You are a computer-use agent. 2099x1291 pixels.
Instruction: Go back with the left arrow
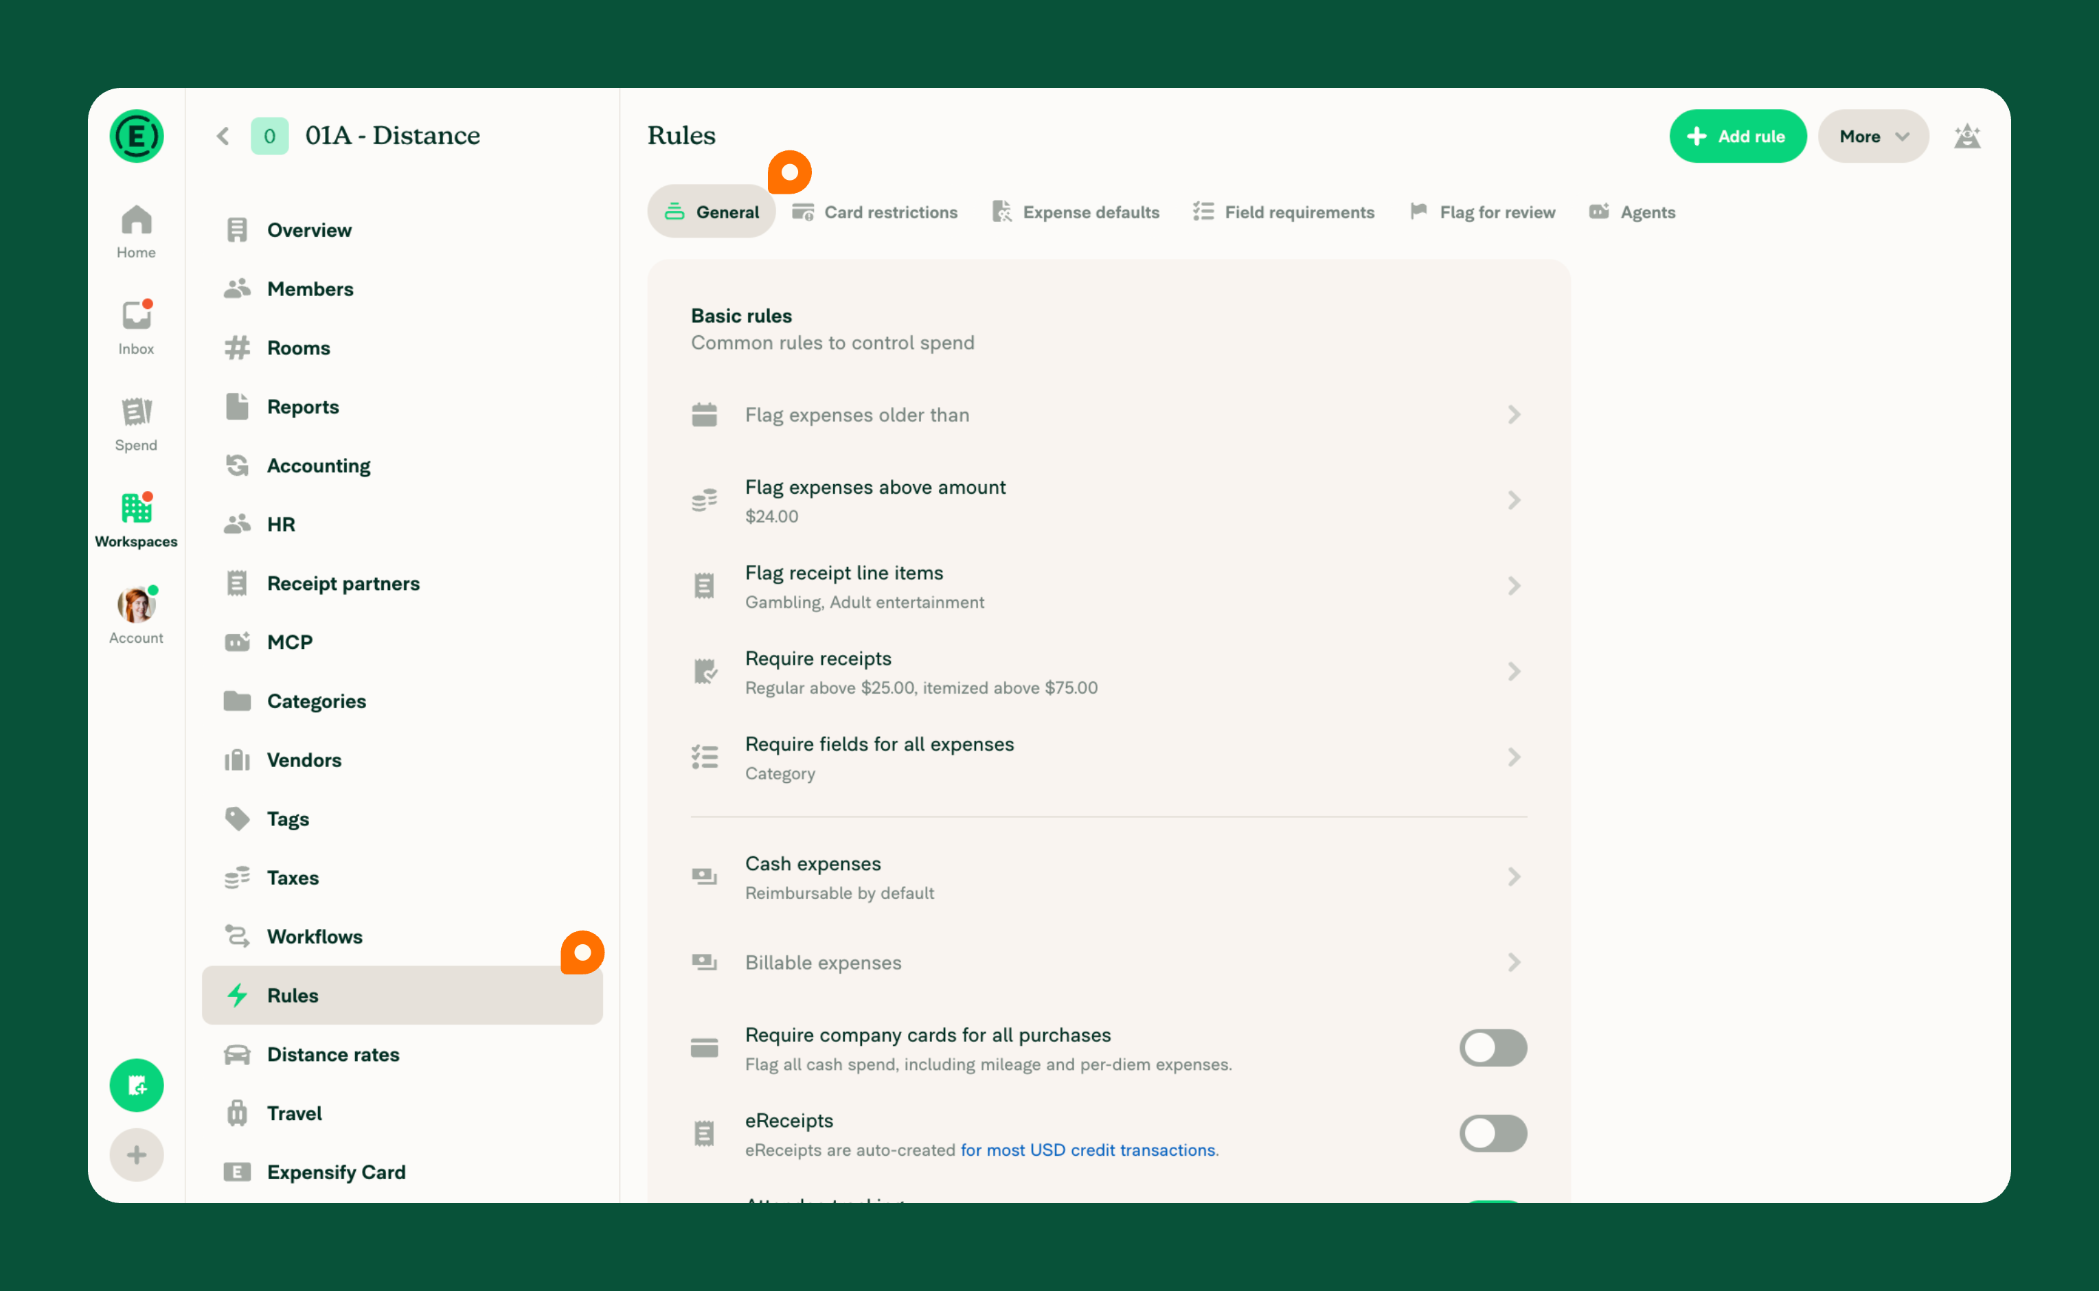[x=223, y=136]
